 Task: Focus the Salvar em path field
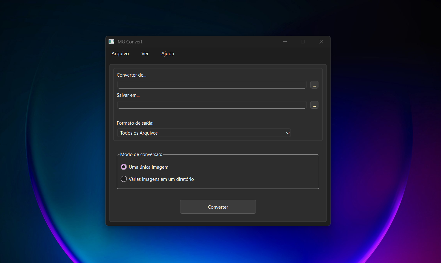[x=212, y=105]
